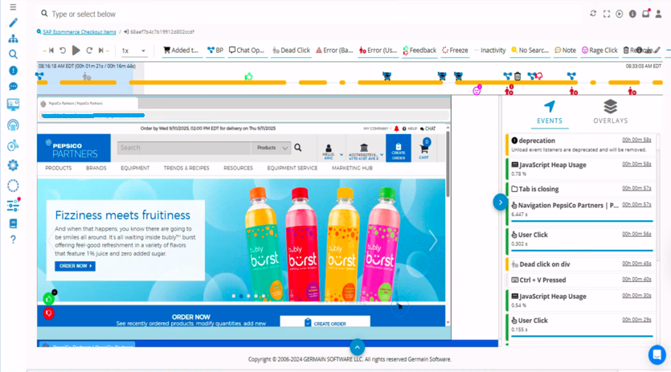This screenshot has width=671, height=372.
Task: Toggle the Error (Us... event filter
Action: (378, 51)
